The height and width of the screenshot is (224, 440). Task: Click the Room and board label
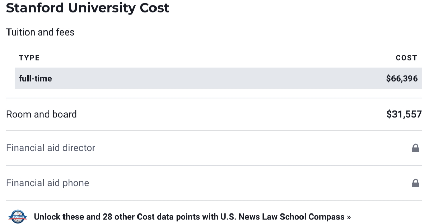[x=41, y=114]
